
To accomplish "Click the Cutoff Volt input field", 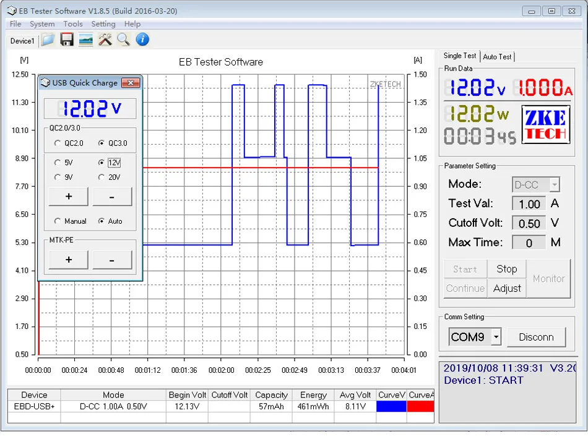I will [x=529, y=224].
